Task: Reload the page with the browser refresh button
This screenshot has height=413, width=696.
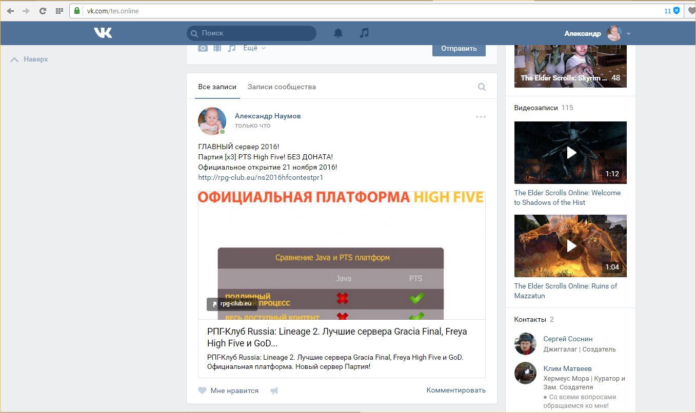Action: point(43,11)
